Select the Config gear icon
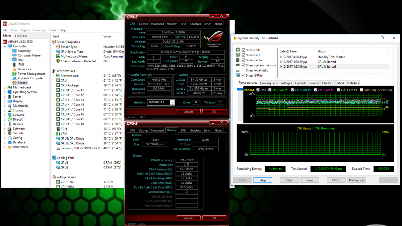The height and width of the screenshot is (226, 402). pos(10,138)
